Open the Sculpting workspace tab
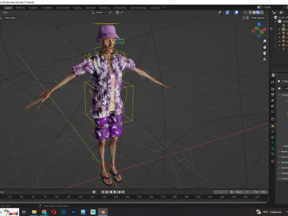This screenshot has height=216, width=288. [33, 8]
